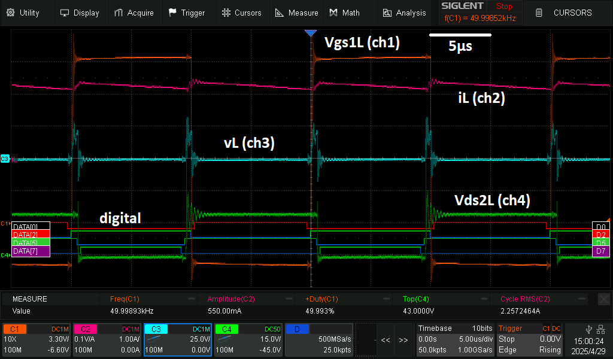The height and width of the screenshot is (359, 613).
Task: Close the measurement panel with X
Action: [x=603, y=299]
